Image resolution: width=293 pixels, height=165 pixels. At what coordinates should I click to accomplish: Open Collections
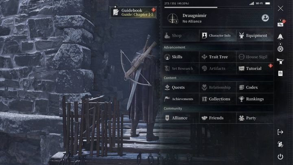point(218,99)
